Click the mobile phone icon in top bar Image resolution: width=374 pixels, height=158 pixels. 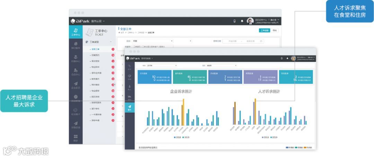tap(234, 21)
